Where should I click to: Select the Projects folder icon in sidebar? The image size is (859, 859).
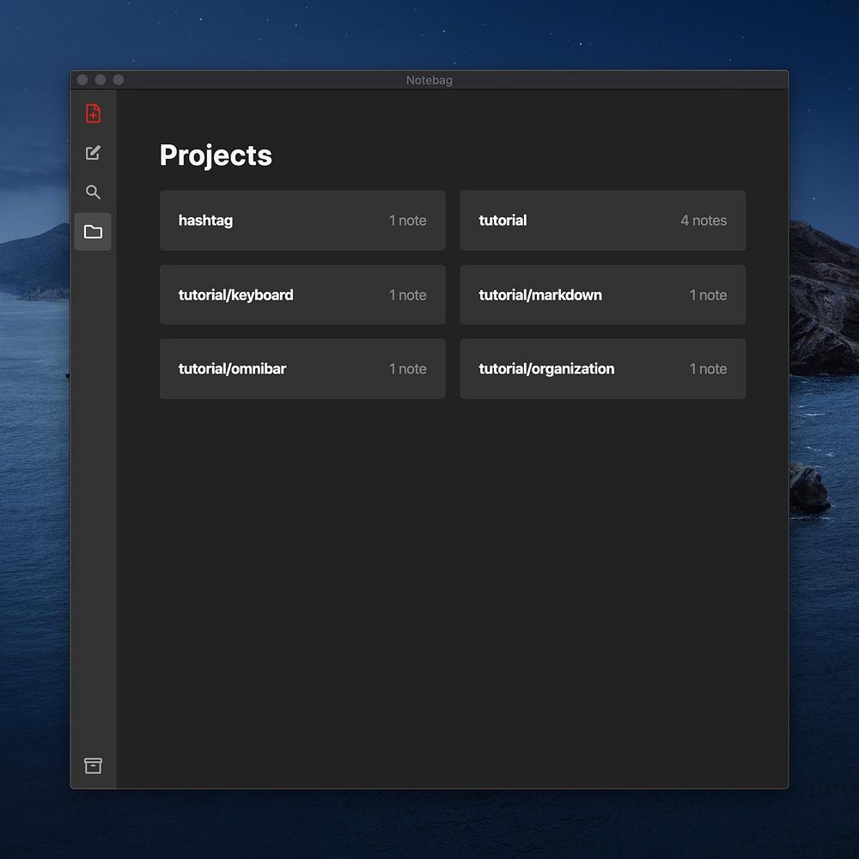tap(93, 232)
